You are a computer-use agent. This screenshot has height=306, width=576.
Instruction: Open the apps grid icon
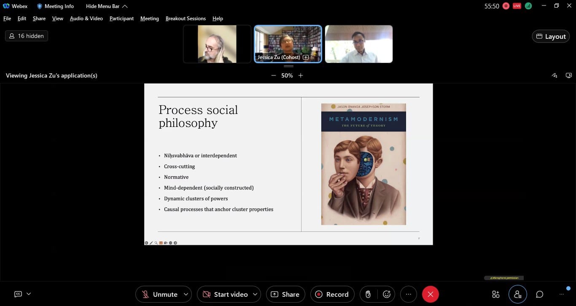pyautogui.click(x=496, y=294)
